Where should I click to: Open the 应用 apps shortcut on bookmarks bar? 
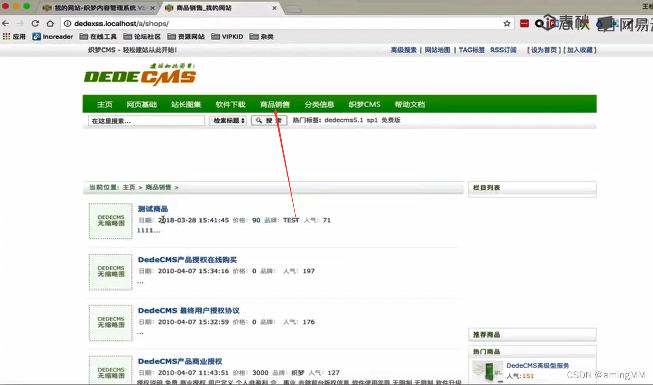15,36
